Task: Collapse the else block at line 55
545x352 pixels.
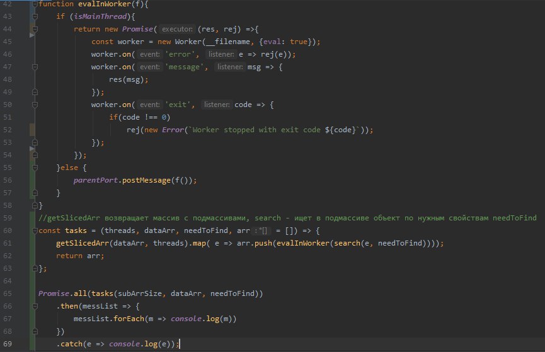Action: 35,167
